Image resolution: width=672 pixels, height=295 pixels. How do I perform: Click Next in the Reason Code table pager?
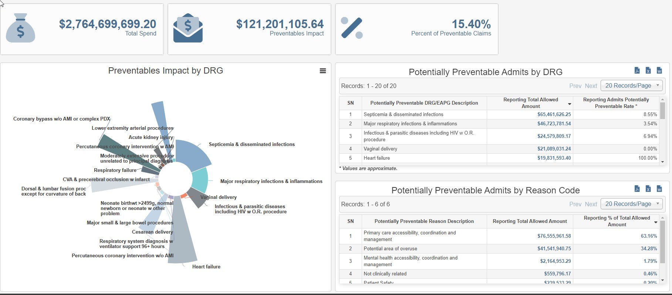point(591,204)
